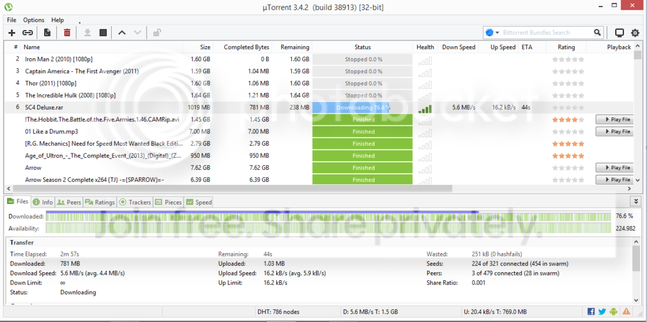Click the Create New Torrent document icon
Image resolution: width=647 pixels, height=322 pixels.
(x=47, y=33)
